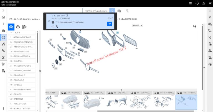Copy part number A 167 888 31 01
213x112 pixels.
[67, 15]
